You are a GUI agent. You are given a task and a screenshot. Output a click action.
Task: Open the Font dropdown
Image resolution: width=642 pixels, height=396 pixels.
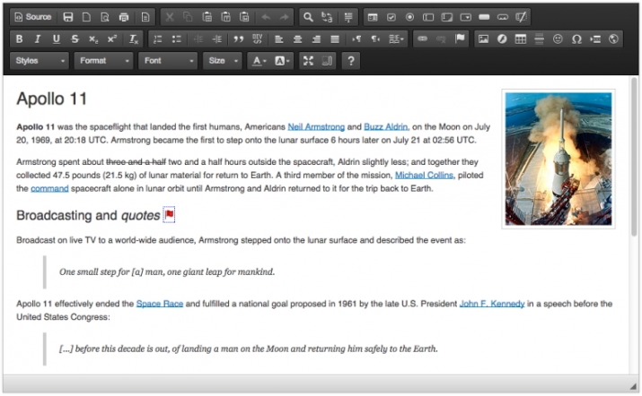[x=168, y=61]
